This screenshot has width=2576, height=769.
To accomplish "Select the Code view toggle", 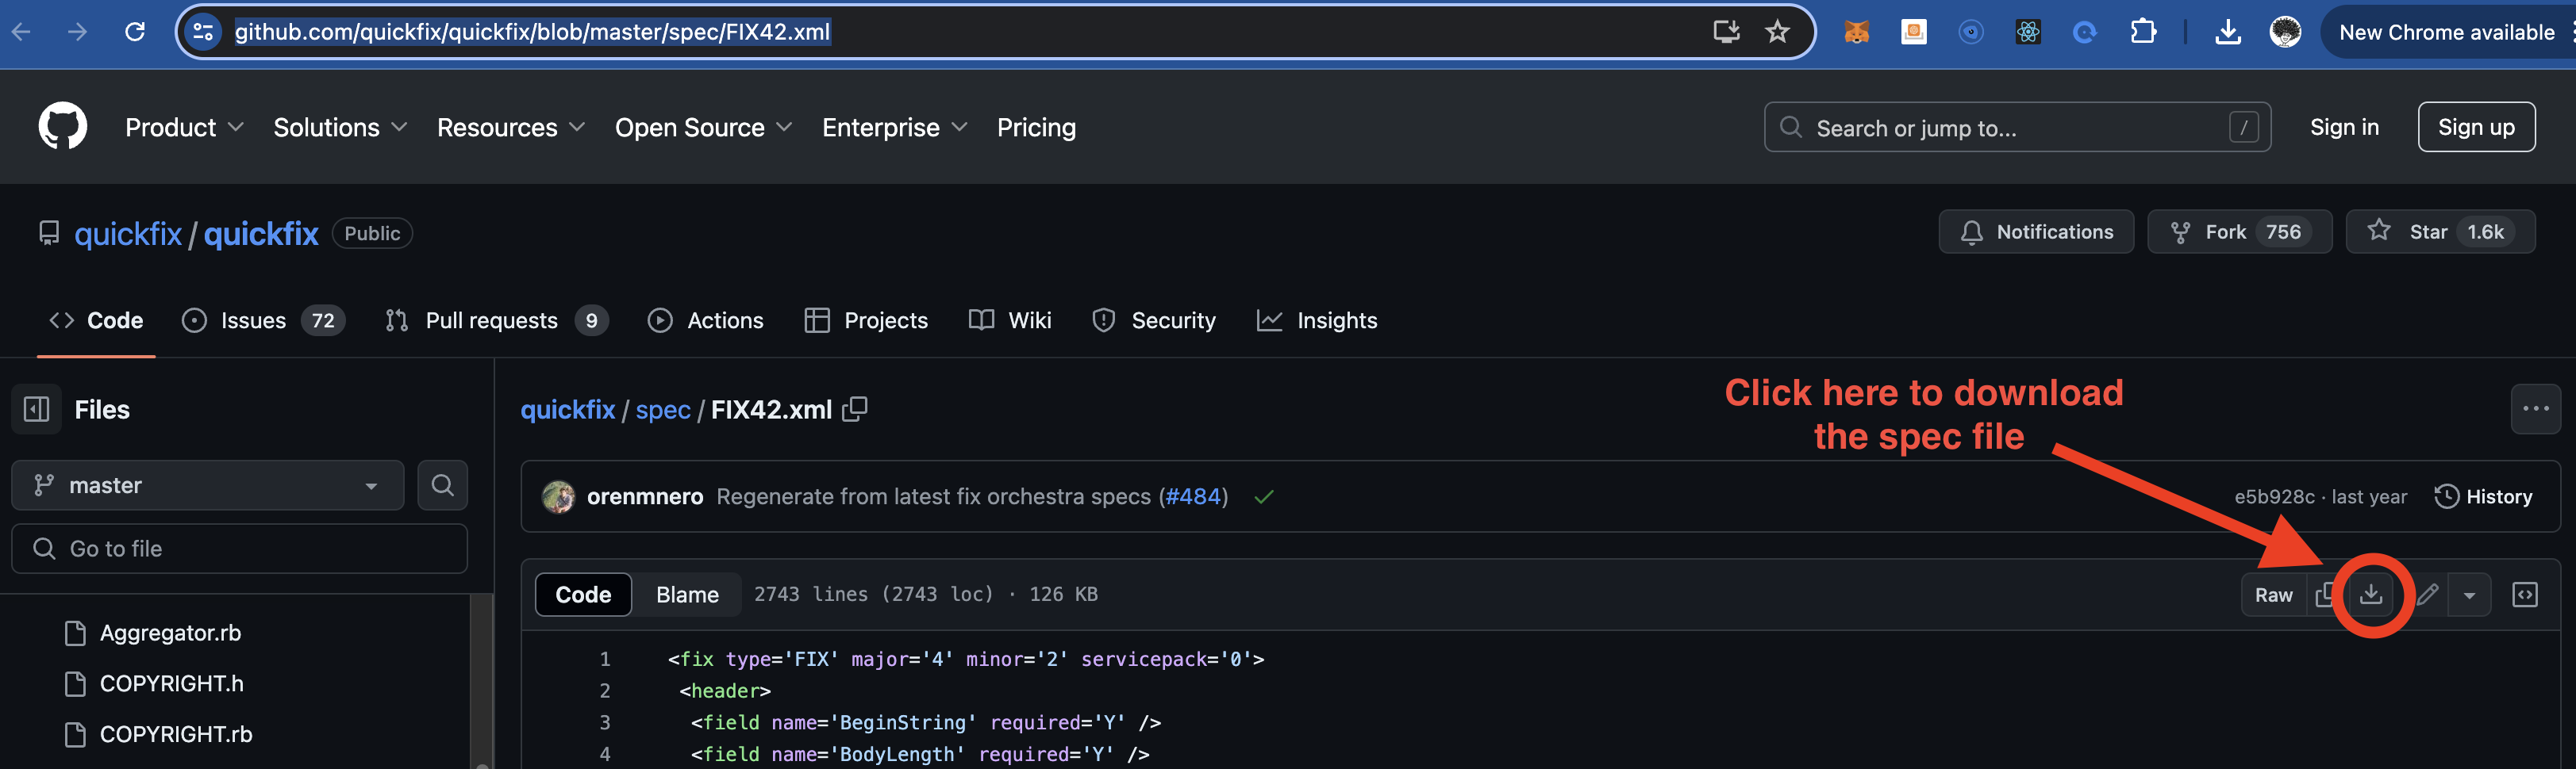I will (x=583, y=595).
